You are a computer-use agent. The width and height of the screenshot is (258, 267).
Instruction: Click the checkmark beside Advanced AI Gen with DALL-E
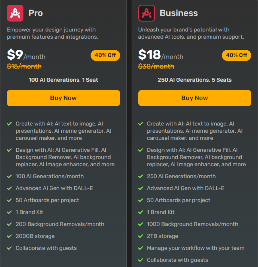pos(10,188)
